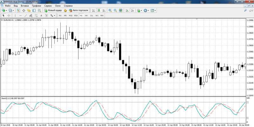Open the new chart dropdown arrow
Screen dimensions: 254x127
6,10
